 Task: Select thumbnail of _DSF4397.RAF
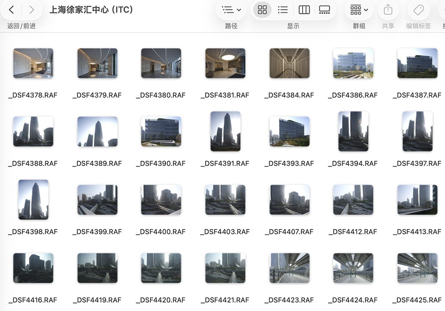[x=417, y=131]
